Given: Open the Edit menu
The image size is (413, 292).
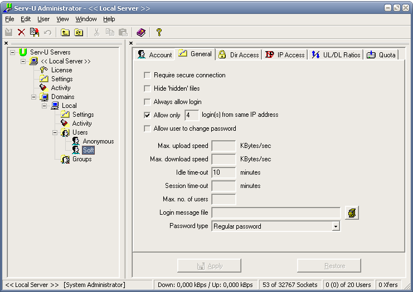Looking at the screenshot, I should pos(26,19).
